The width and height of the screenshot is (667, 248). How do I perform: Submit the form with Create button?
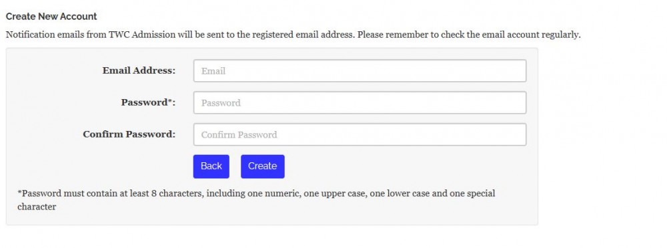pyautogui.click(x=262, y=166)
